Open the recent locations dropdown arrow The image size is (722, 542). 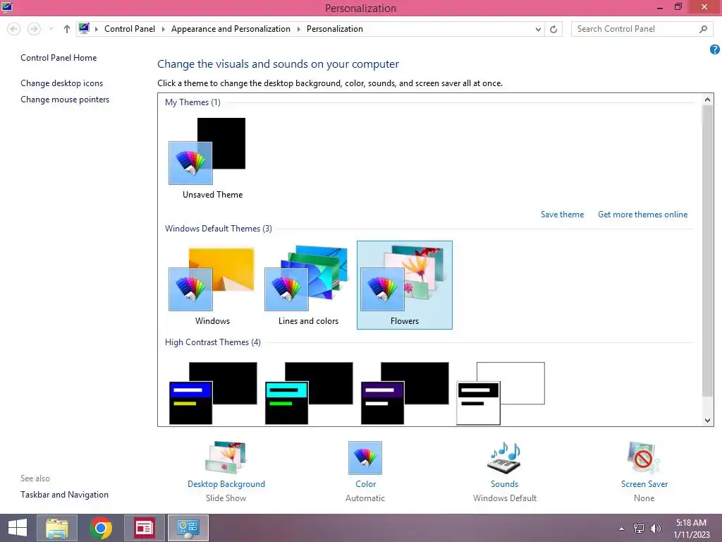[51, 29]
